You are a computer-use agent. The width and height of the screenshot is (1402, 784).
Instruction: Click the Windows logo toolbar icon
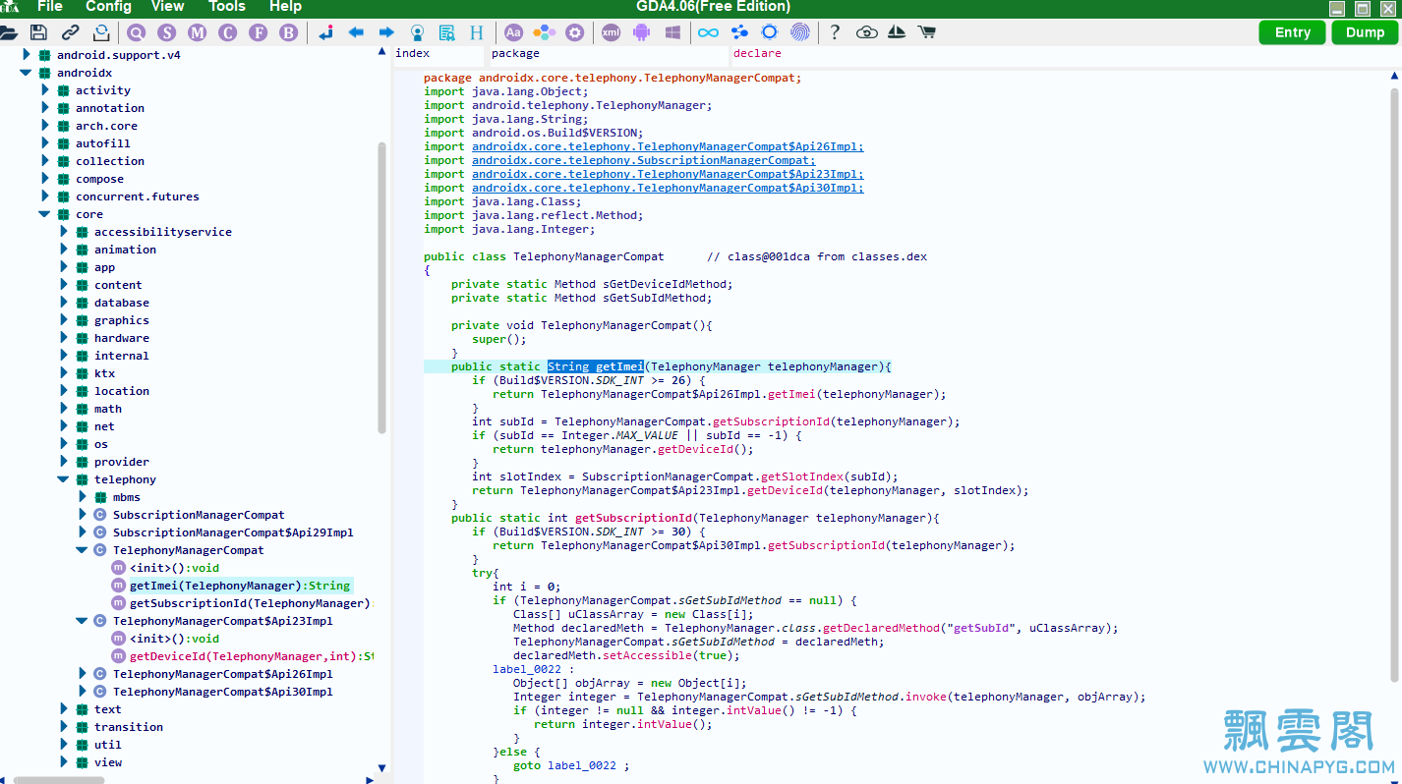coord(672,32)
